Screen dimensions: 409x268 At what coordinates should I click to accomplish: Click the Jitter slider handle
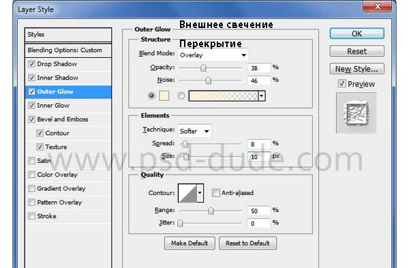[180, 224]
